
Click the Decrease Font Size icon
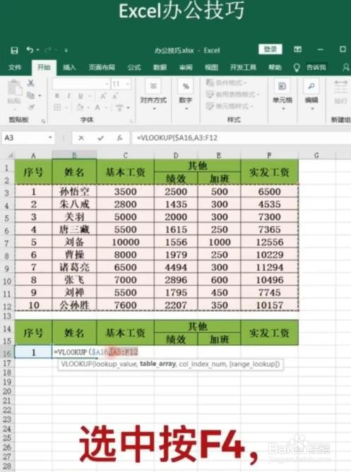(x=115, y=96)
